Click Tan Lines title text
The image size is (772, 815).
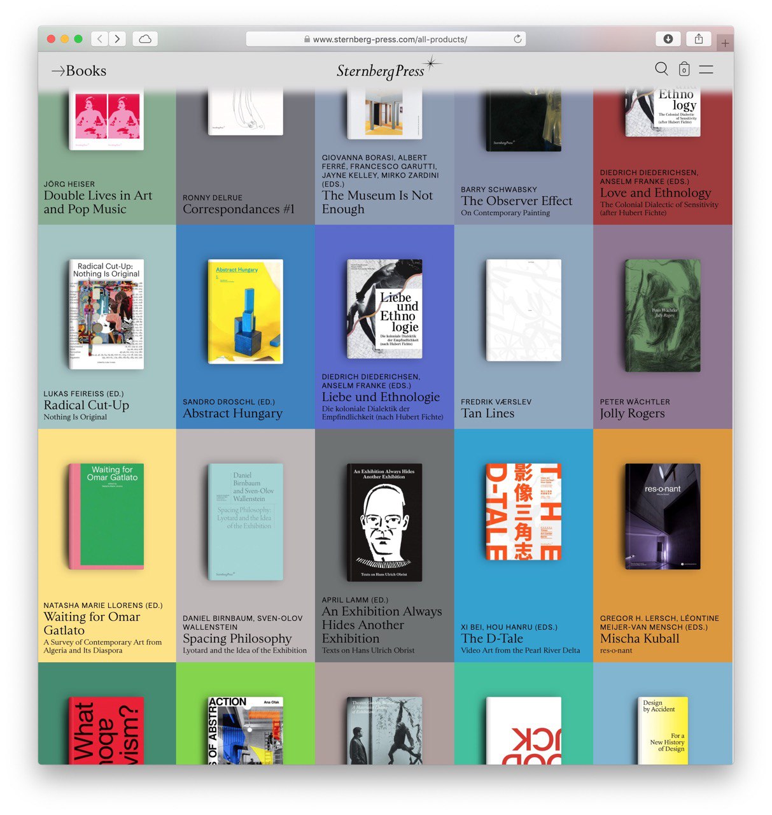pyautogui.click(x=488, y=413)
